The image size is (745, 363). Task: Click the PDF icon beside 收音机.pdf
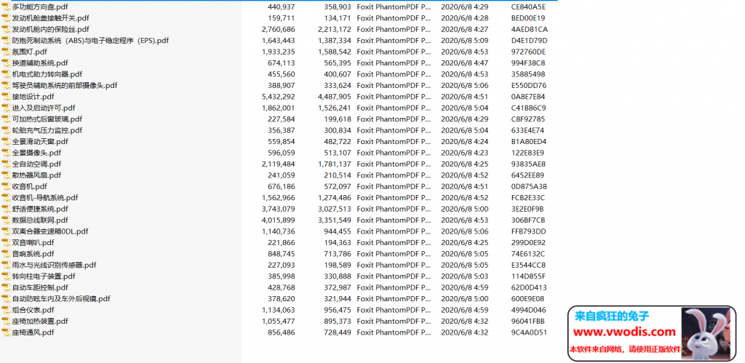click(6, 186)
